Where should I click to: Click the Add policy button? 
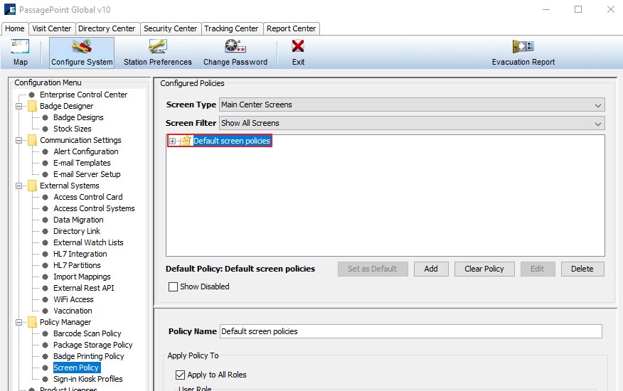coord(431,269)
